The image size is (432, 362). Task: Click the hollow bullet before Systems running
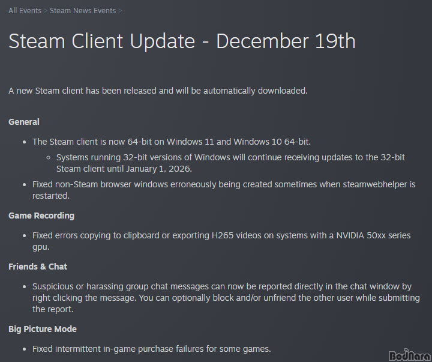(49, 158)
